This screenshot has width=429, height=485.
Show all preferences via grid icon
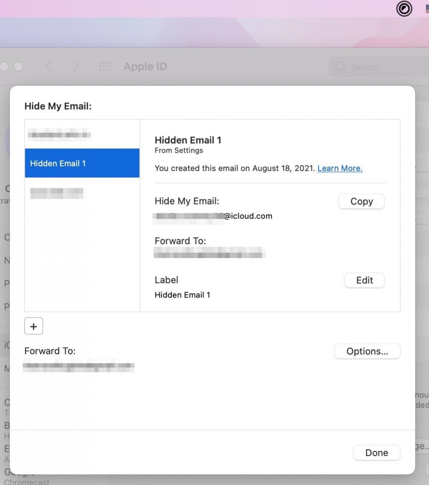105,67
